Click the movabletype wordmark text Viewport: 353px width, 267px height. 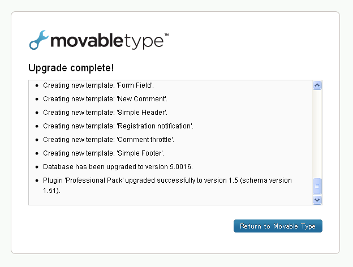tap(107, 41)
